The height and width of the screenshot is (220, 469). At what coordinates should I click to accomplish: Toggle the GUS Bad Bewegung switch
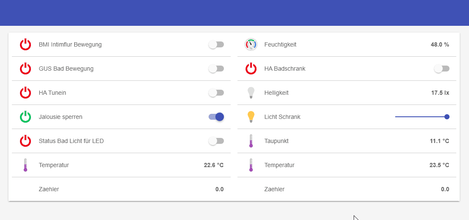point(216,69)
